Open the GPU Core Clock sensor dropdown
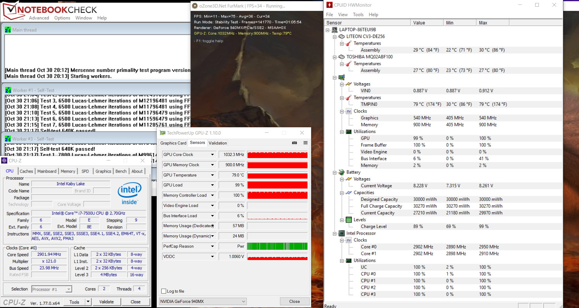The width and height of the screenshot is (579, 308). (212, 154)
